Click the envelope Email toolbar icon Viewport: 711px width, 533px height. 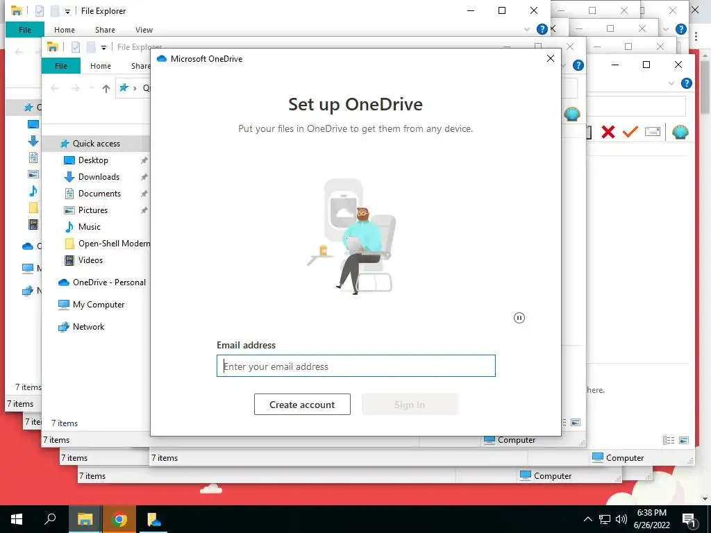653,131
